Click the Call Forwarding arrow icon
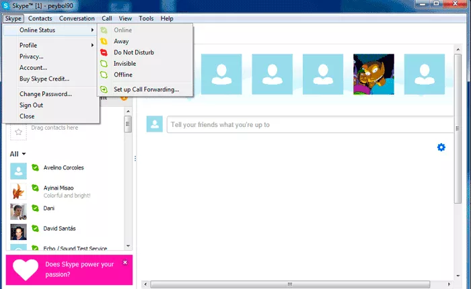This screenshot has width=471, height=289. [104, 89]
